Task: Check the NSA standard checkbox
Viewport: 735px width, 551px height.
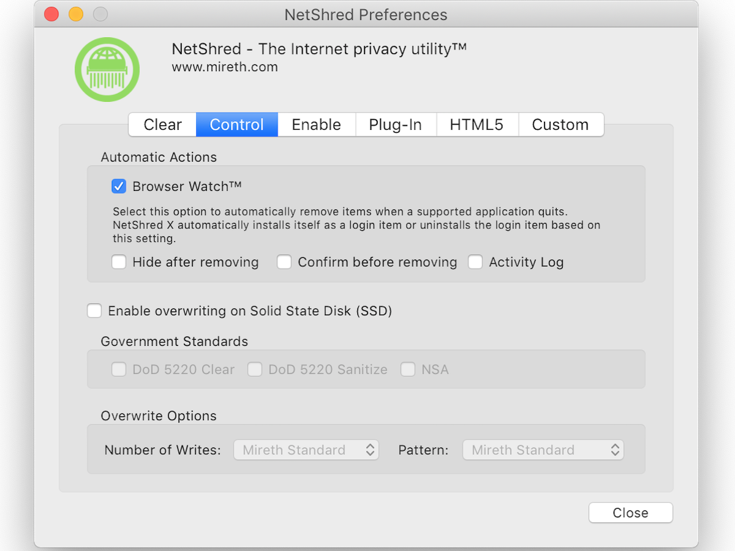Action: tap(408, 370)
